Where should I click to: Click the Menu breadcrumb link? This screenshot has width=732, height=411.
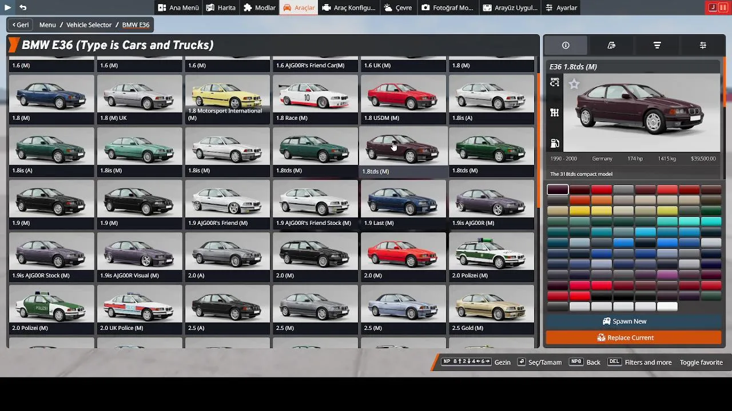coord(47,25)
